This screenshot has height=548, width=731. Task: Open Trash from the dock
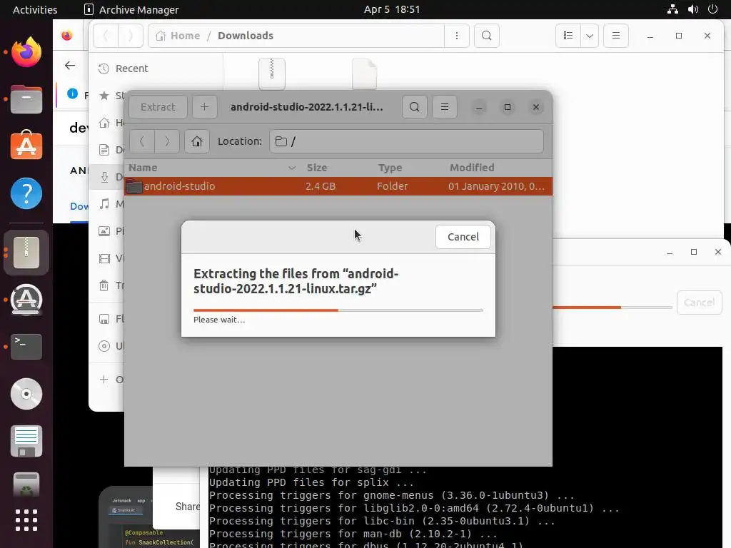(x=26, y=485)
